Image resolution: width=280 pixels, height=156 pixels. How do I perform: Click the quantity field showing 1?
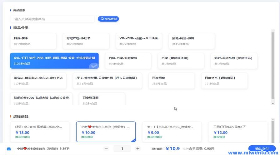122,149
